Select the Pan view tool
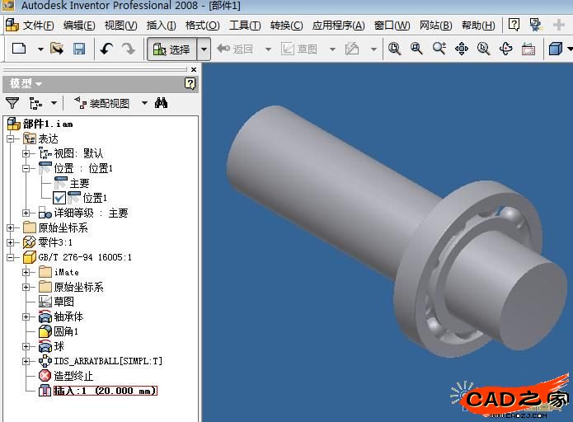This screenshot has height=422, width=573. click(462, 49)
